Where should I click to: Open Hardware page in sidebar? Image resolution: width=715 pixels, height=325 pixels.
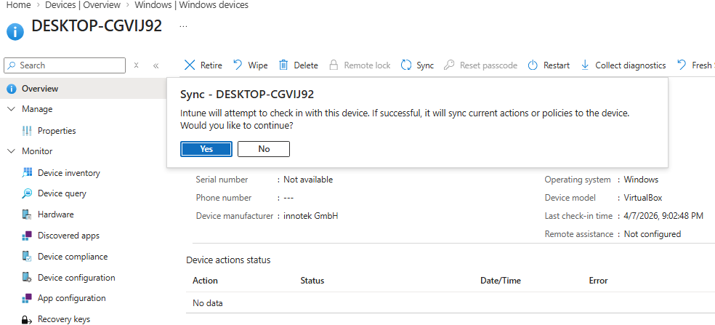tap(55, 214)
